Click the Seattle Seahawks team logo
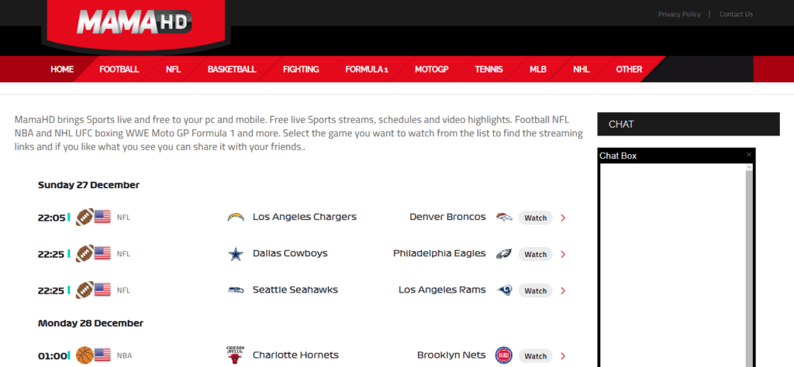The height and width of the screenshot is (367, 794). pos(236,290)
